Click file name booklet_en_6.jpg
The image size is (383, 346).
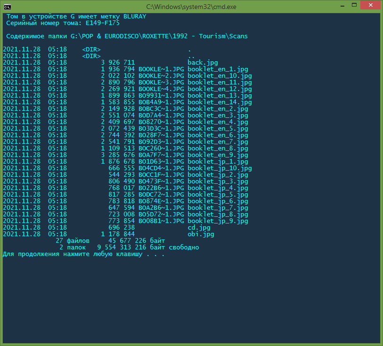(x=217, y=135)
